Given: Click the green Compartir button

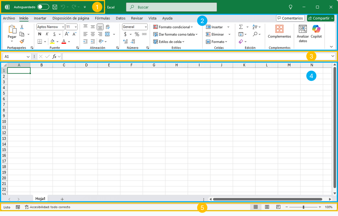Looking at the screenshot, I should coord(320,18).
